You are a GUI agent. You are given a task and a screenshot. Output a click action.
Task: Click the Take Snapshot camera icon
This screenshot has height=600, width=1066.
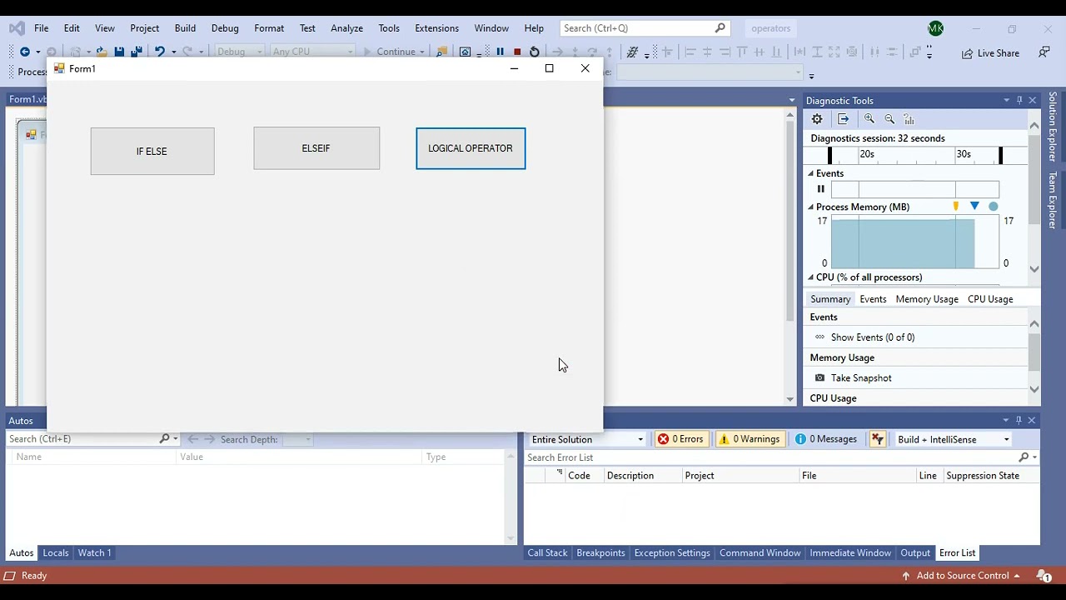click(x=819, y=378)
